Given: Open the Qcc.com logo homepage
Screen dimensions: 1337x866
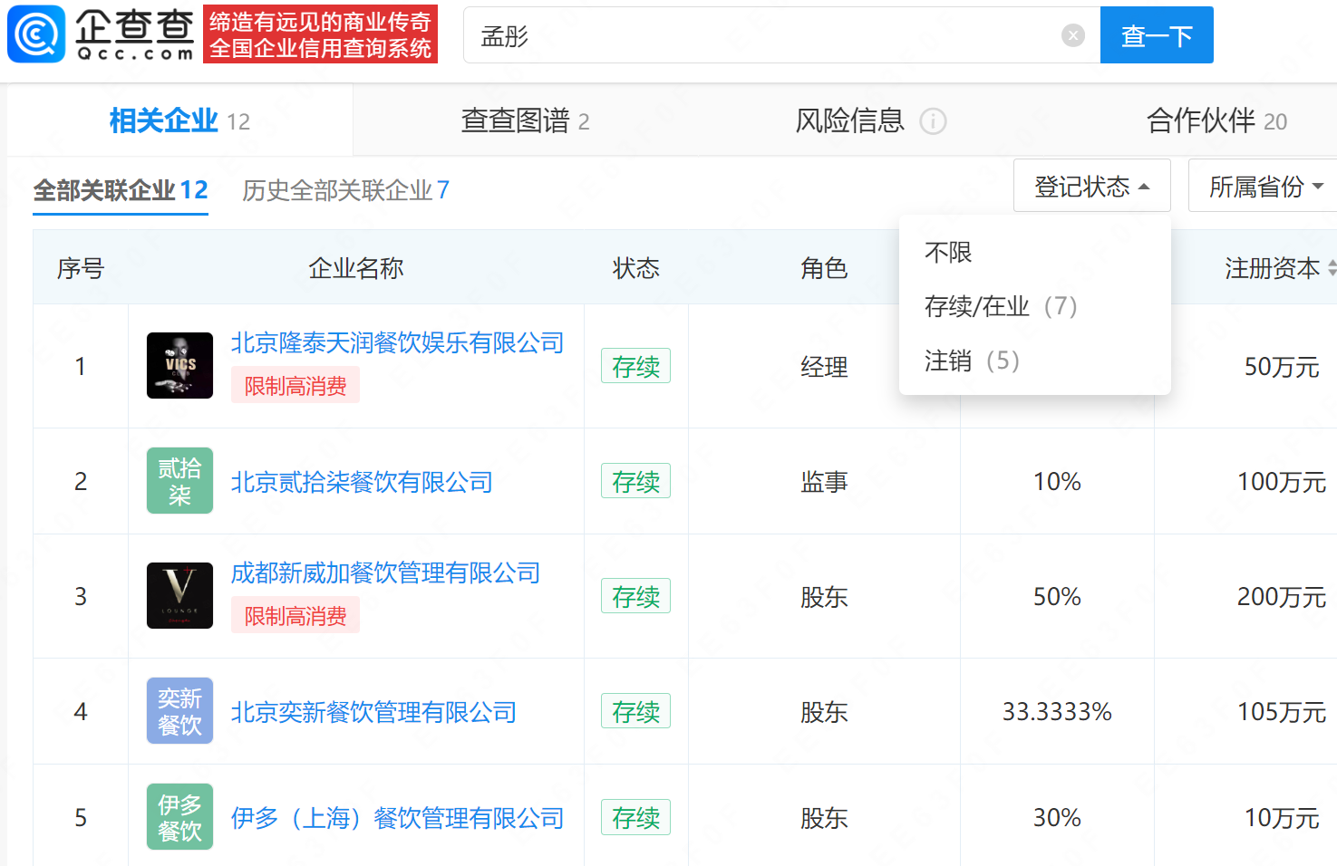Looking at the screenshot, I should tap(101, 34).
